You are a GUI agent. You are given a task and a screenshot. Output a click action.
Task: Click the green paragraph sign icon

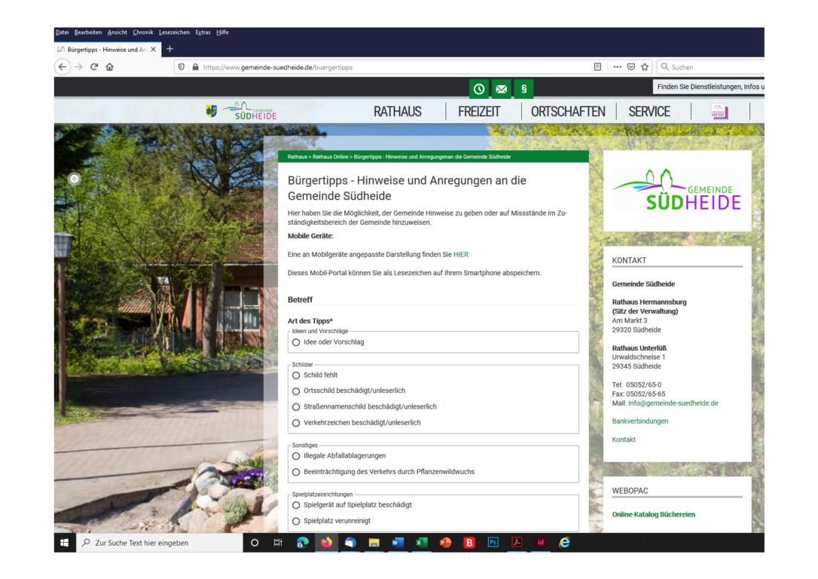coord(523,89)
